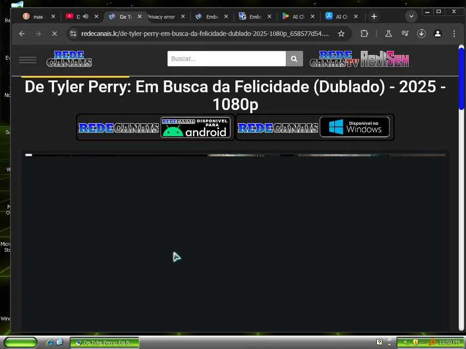This screenshot has width=466, height=349.
Task: Open a new tab with the plus button
Action: (x=374, y=17)
